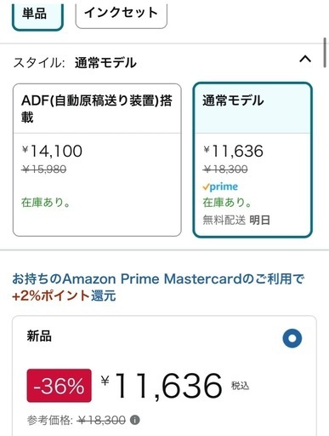This screenshot has width=329, height=436.
Task: Click 在庫あり status on ADF card
Action: [x=46, y=203]
